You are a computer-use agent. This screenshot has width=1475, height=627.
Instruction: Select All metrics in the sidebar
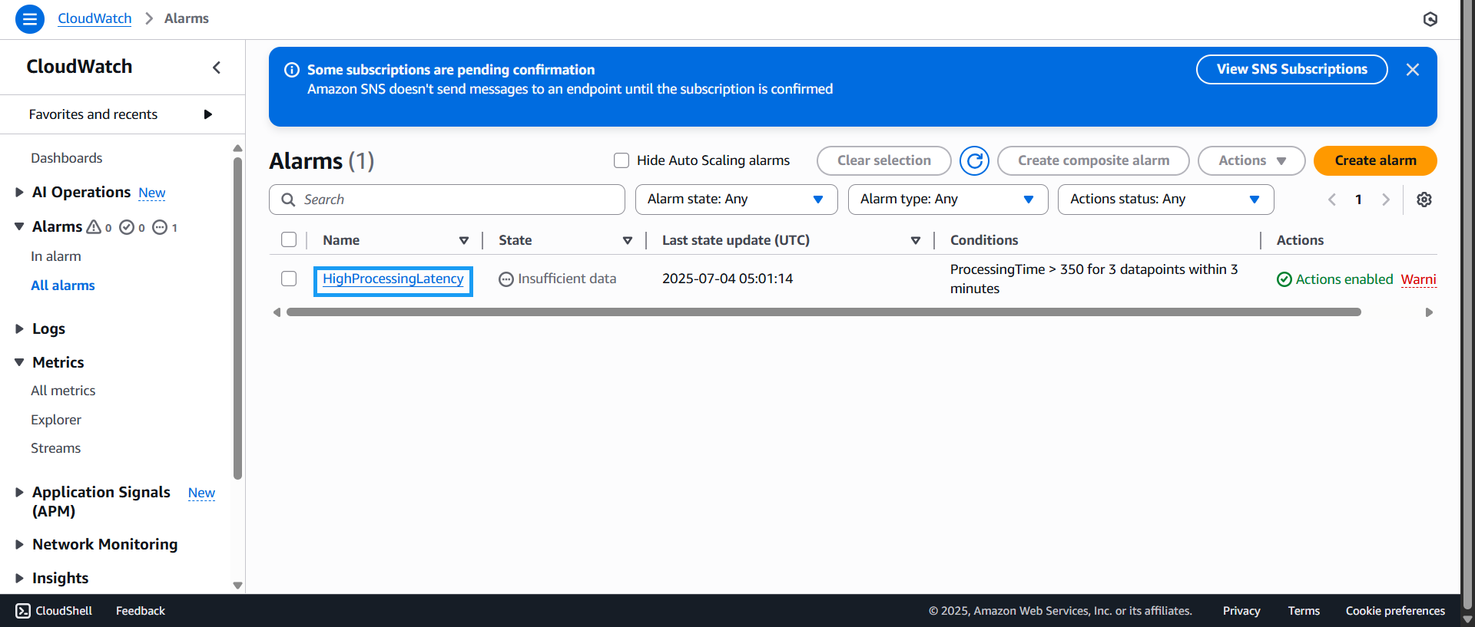63,391
